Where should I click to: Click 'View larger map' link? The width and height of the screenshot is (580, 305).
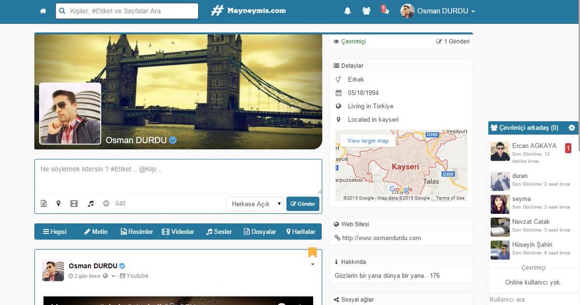tap(368, 141)
